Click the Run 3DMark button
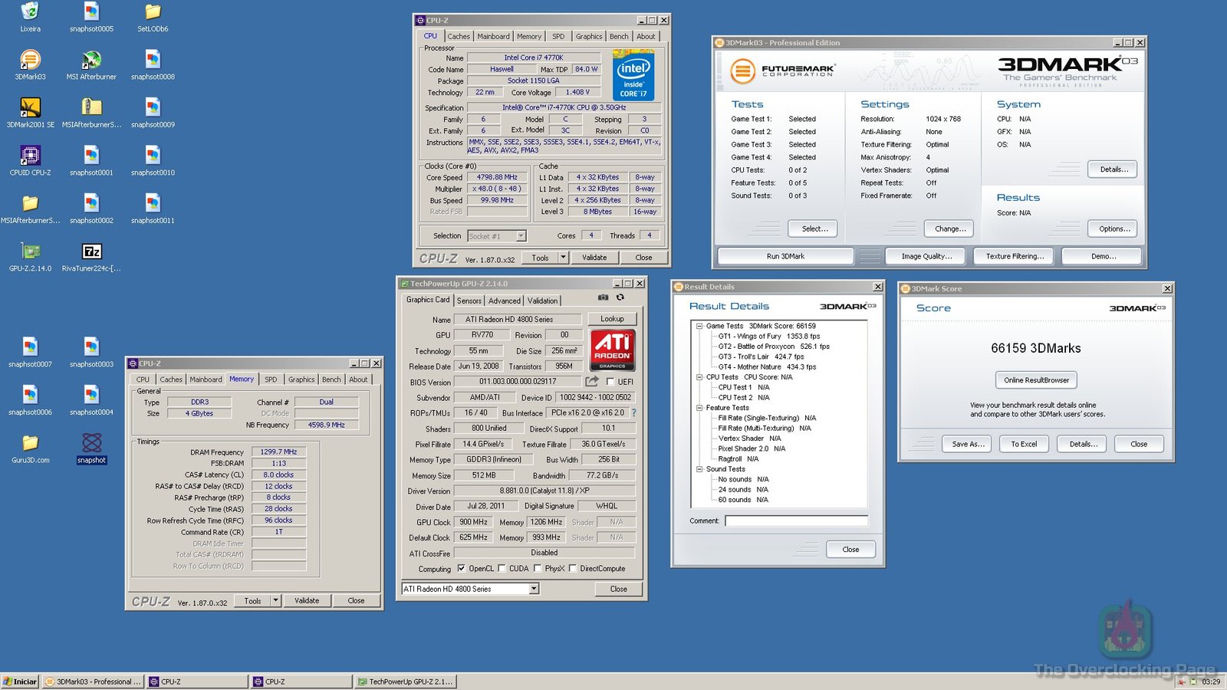The height and width of the screenshot is (690, 1227). (785, 256)
